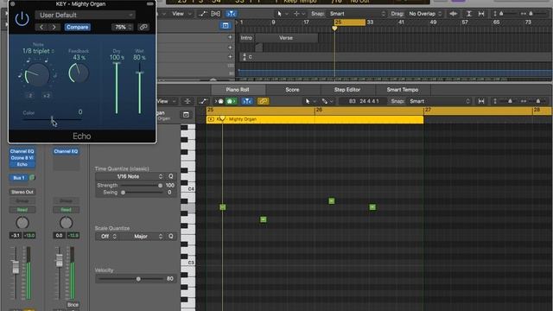The image size is (553, 311).
Task: Add item on signature track row
Action: pos(230,56)
